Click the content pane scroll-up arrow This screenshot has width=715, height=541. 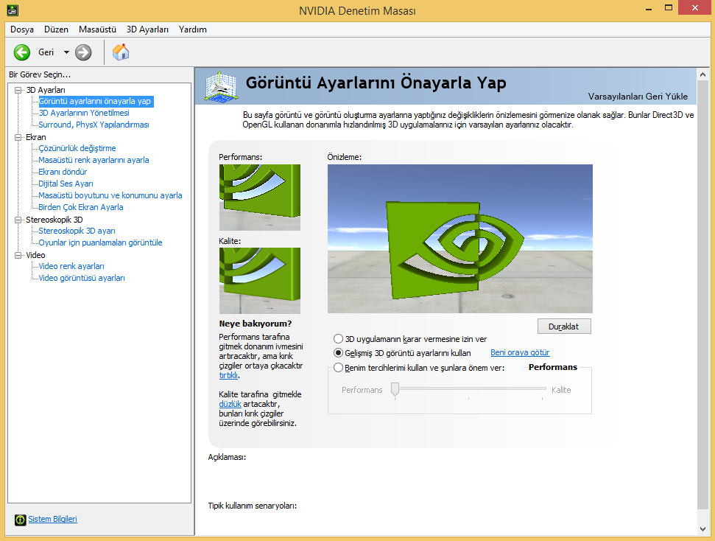tap(702, 74)
